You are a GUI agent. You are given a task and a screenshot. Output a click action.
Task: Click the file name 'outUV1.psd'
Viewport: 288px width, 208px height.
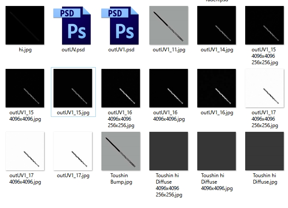point(121,50)
